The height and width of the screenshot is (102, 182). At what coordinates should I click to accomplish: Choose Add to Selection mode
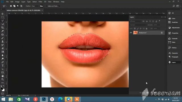point(15,6)
